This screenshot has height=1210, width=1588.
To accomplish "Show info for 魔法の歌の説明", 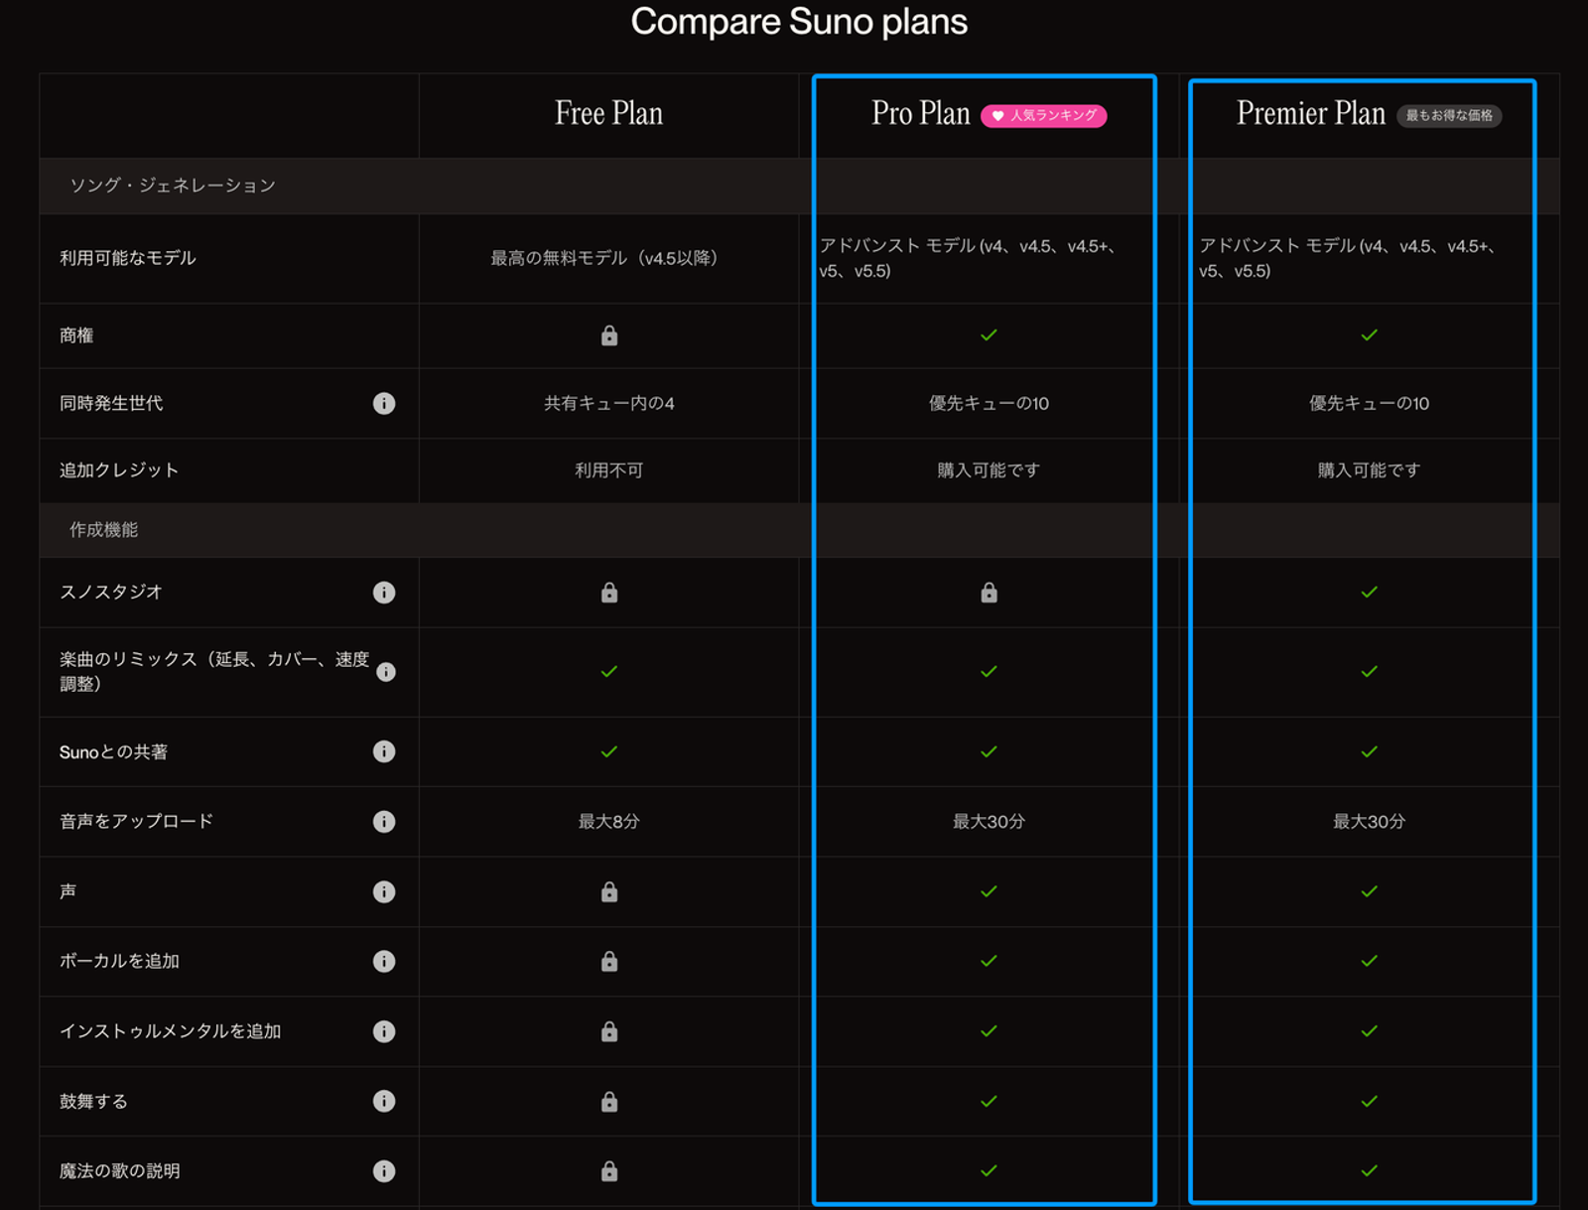I will pyautogui.click(x=384, y=1171).
